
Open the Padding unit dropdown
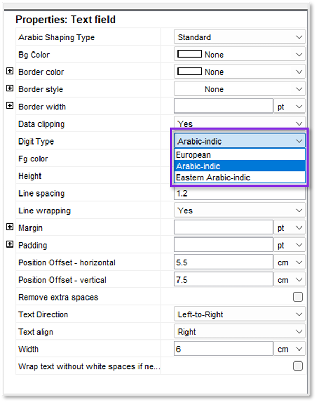coord(290,245)
